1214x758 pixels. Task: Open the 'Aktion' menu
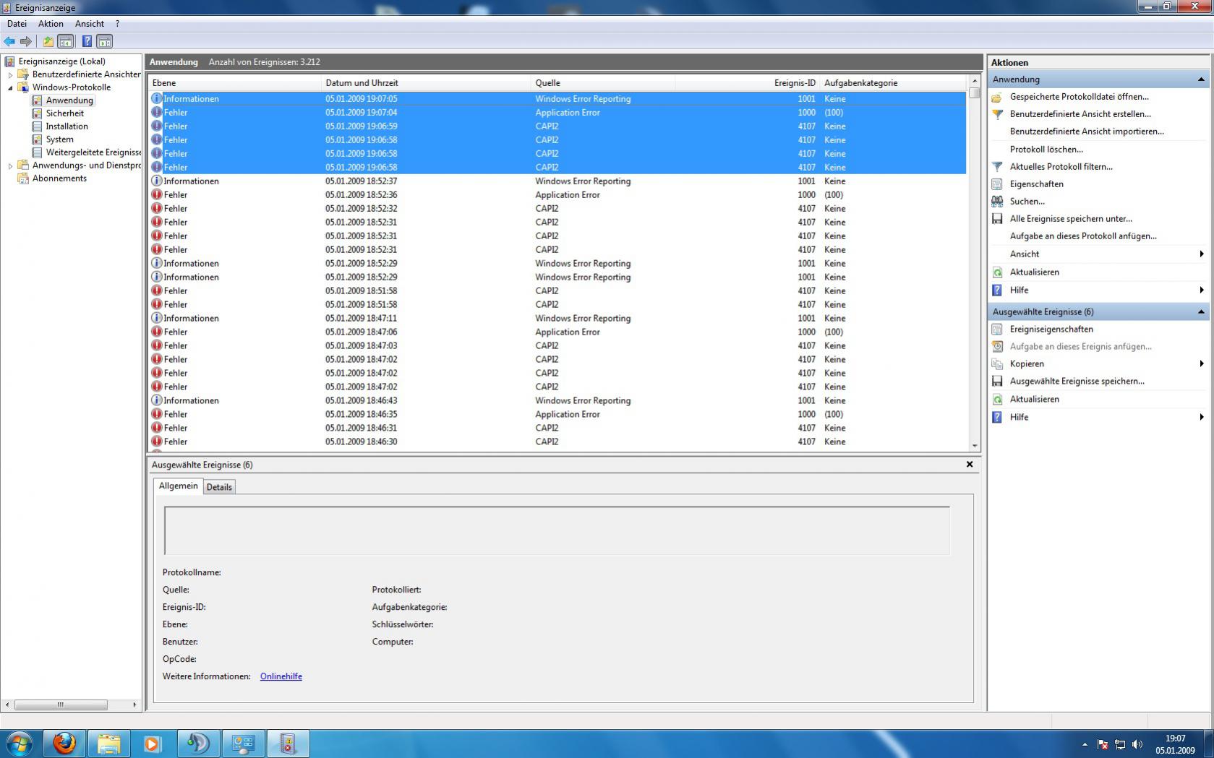coord(51,24)
